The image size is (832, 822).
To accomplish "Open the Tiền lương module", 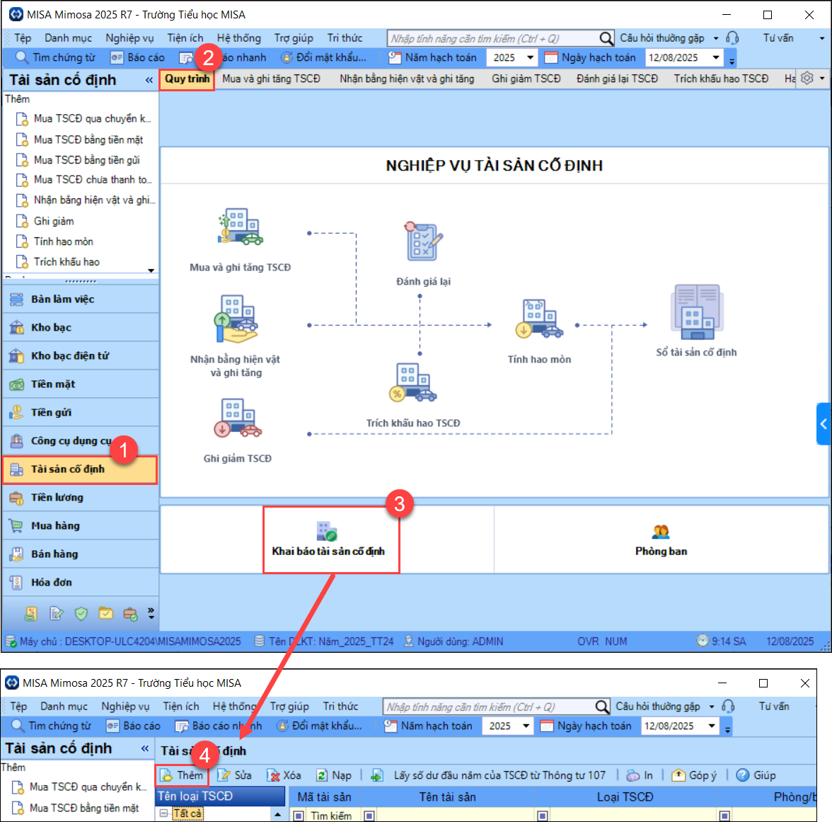I will [x=80, y=498].
